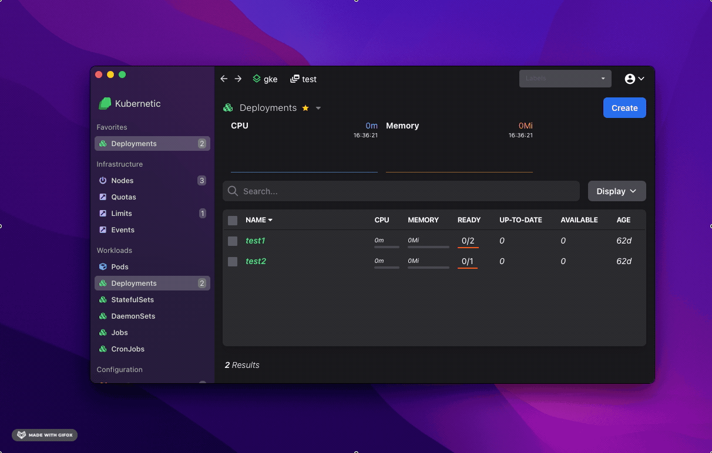This screenshot has width=712, height=453.
Task: Click the back navigation arrow
Action: click(224, 79)
